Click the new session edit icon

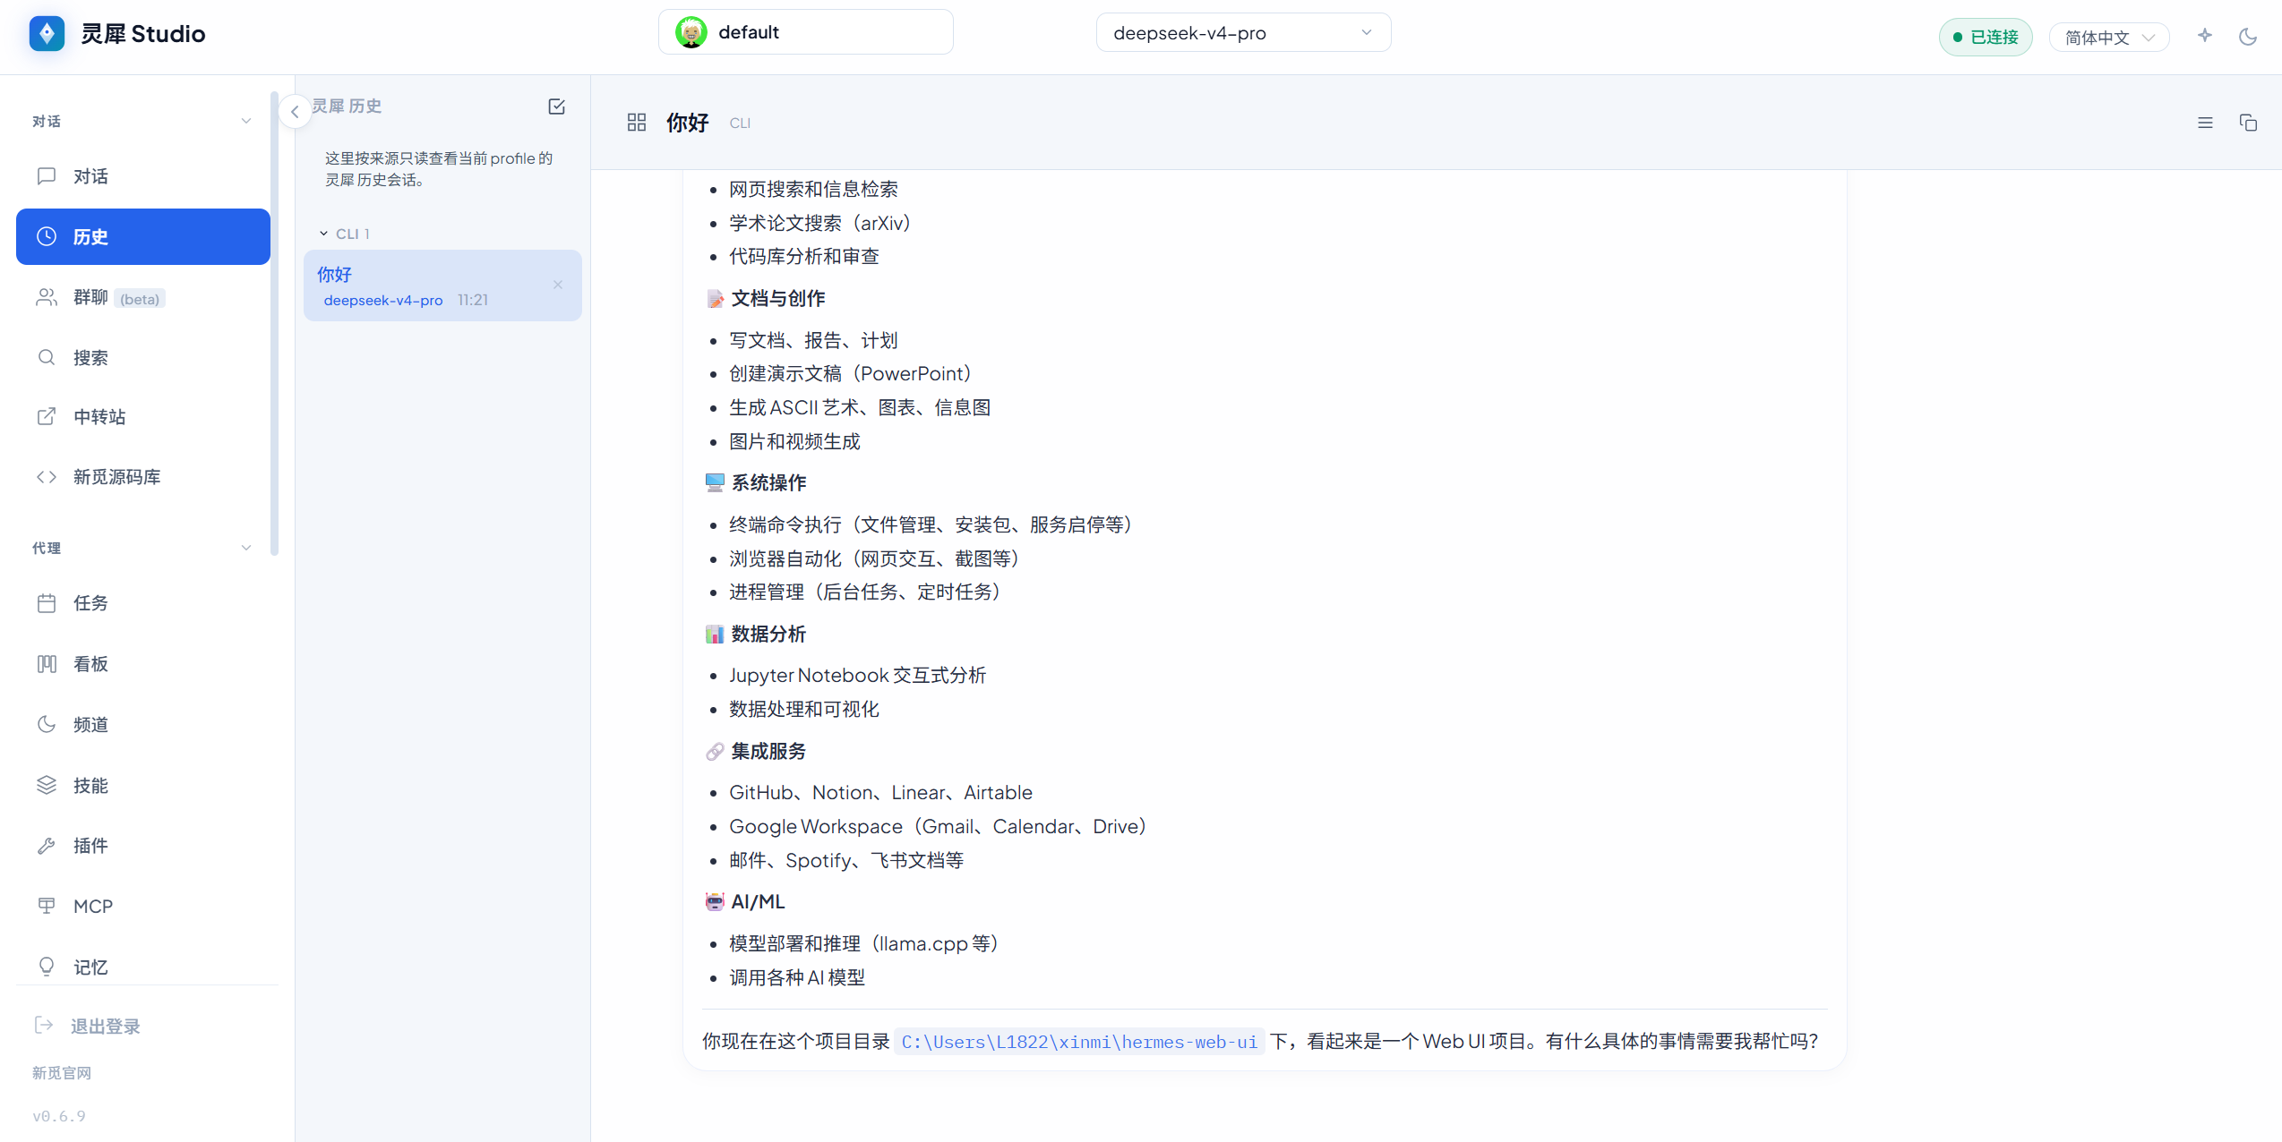556,107
